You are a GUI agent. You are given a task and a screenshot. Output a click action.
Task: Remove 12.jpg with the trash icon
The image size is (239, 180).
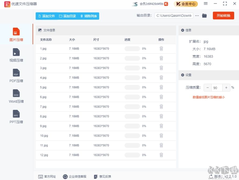click(x=161, y=155)
